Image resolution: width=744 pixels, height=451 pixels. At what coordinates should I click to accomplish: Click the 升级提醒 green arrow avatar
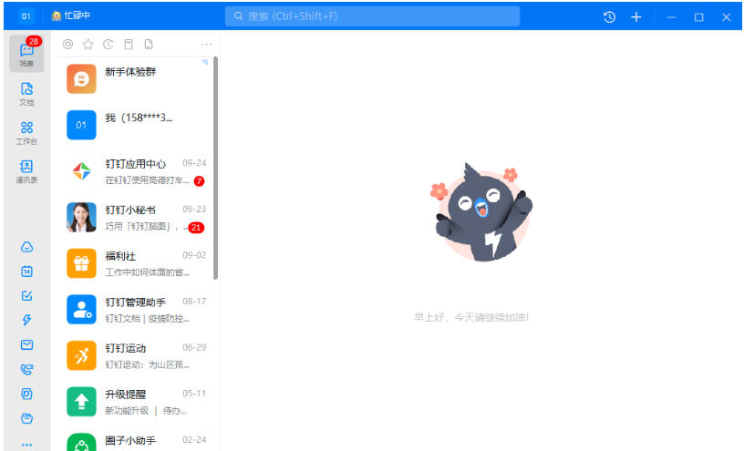81,401
